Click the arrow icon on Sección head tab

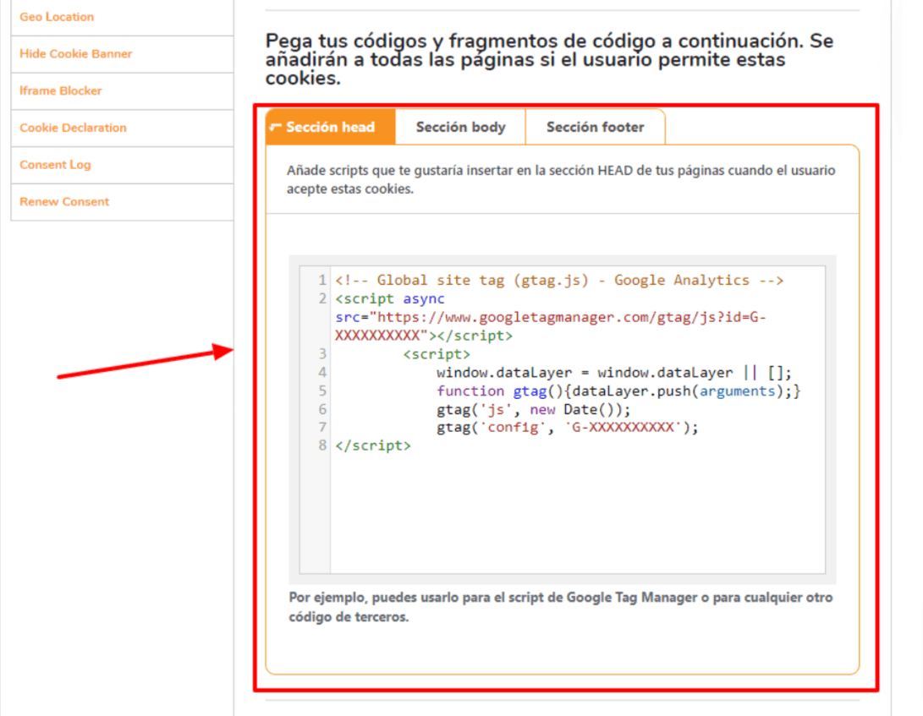(275, 127)
